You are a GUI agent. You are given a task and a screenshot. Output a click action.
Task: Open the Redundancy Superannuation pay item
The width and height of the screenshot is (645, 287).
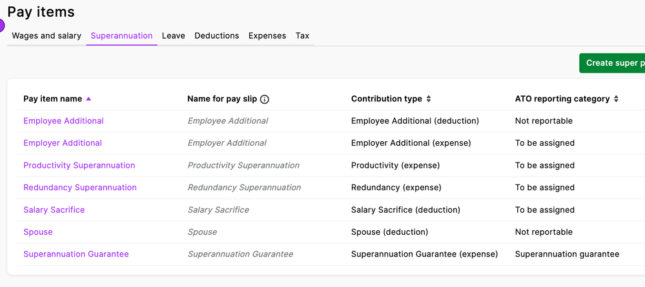point(80,187)
